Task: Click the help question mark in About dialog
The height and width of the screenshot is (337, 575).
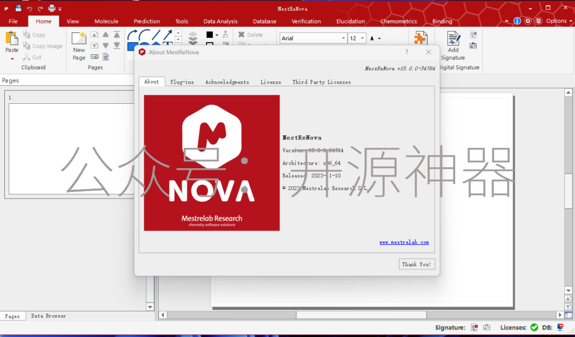Action: [407, 52]
